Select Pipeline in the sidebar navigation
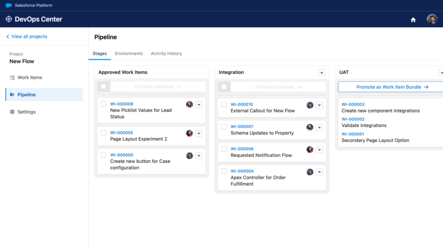443x249 pixels. (44, 95)
